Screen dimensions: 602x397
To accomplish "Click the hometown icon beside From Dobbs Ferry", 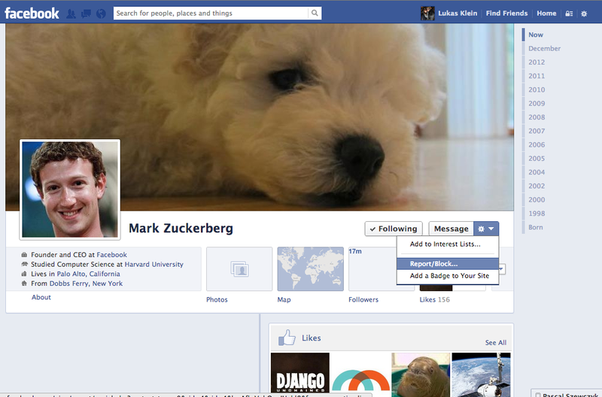I will point(24,283).
